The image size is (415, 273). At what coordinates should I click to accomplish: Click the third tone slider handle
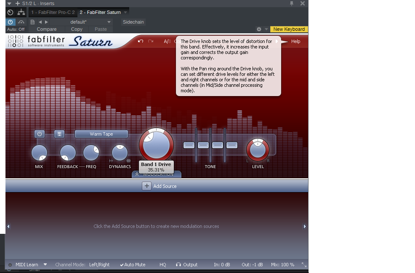[x=218, y=145]
